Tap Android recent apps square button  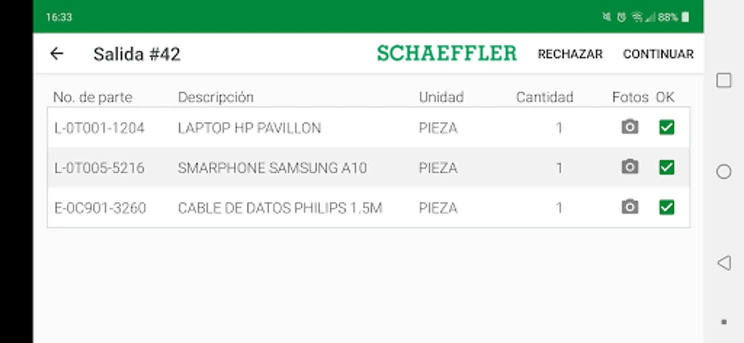(723, 81)
